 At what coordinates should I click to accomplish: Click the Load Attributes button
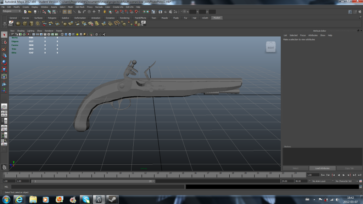coord(322,168)
